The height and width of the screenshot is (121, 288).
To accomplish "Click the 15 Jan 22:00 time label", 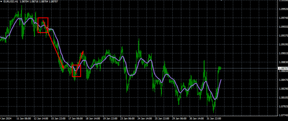I will [58, 118].
